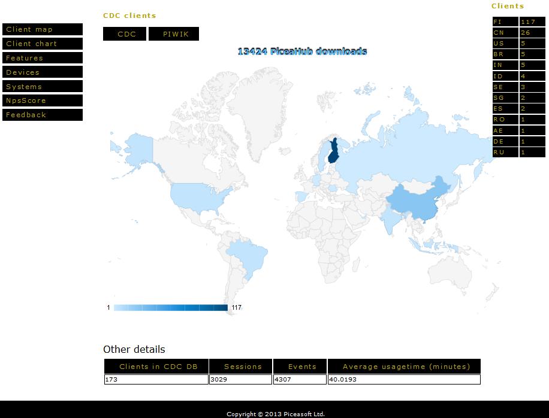This screenshot has height=418, width=549.
Task: Click the clients value 173
Action: tap(156, 380)
